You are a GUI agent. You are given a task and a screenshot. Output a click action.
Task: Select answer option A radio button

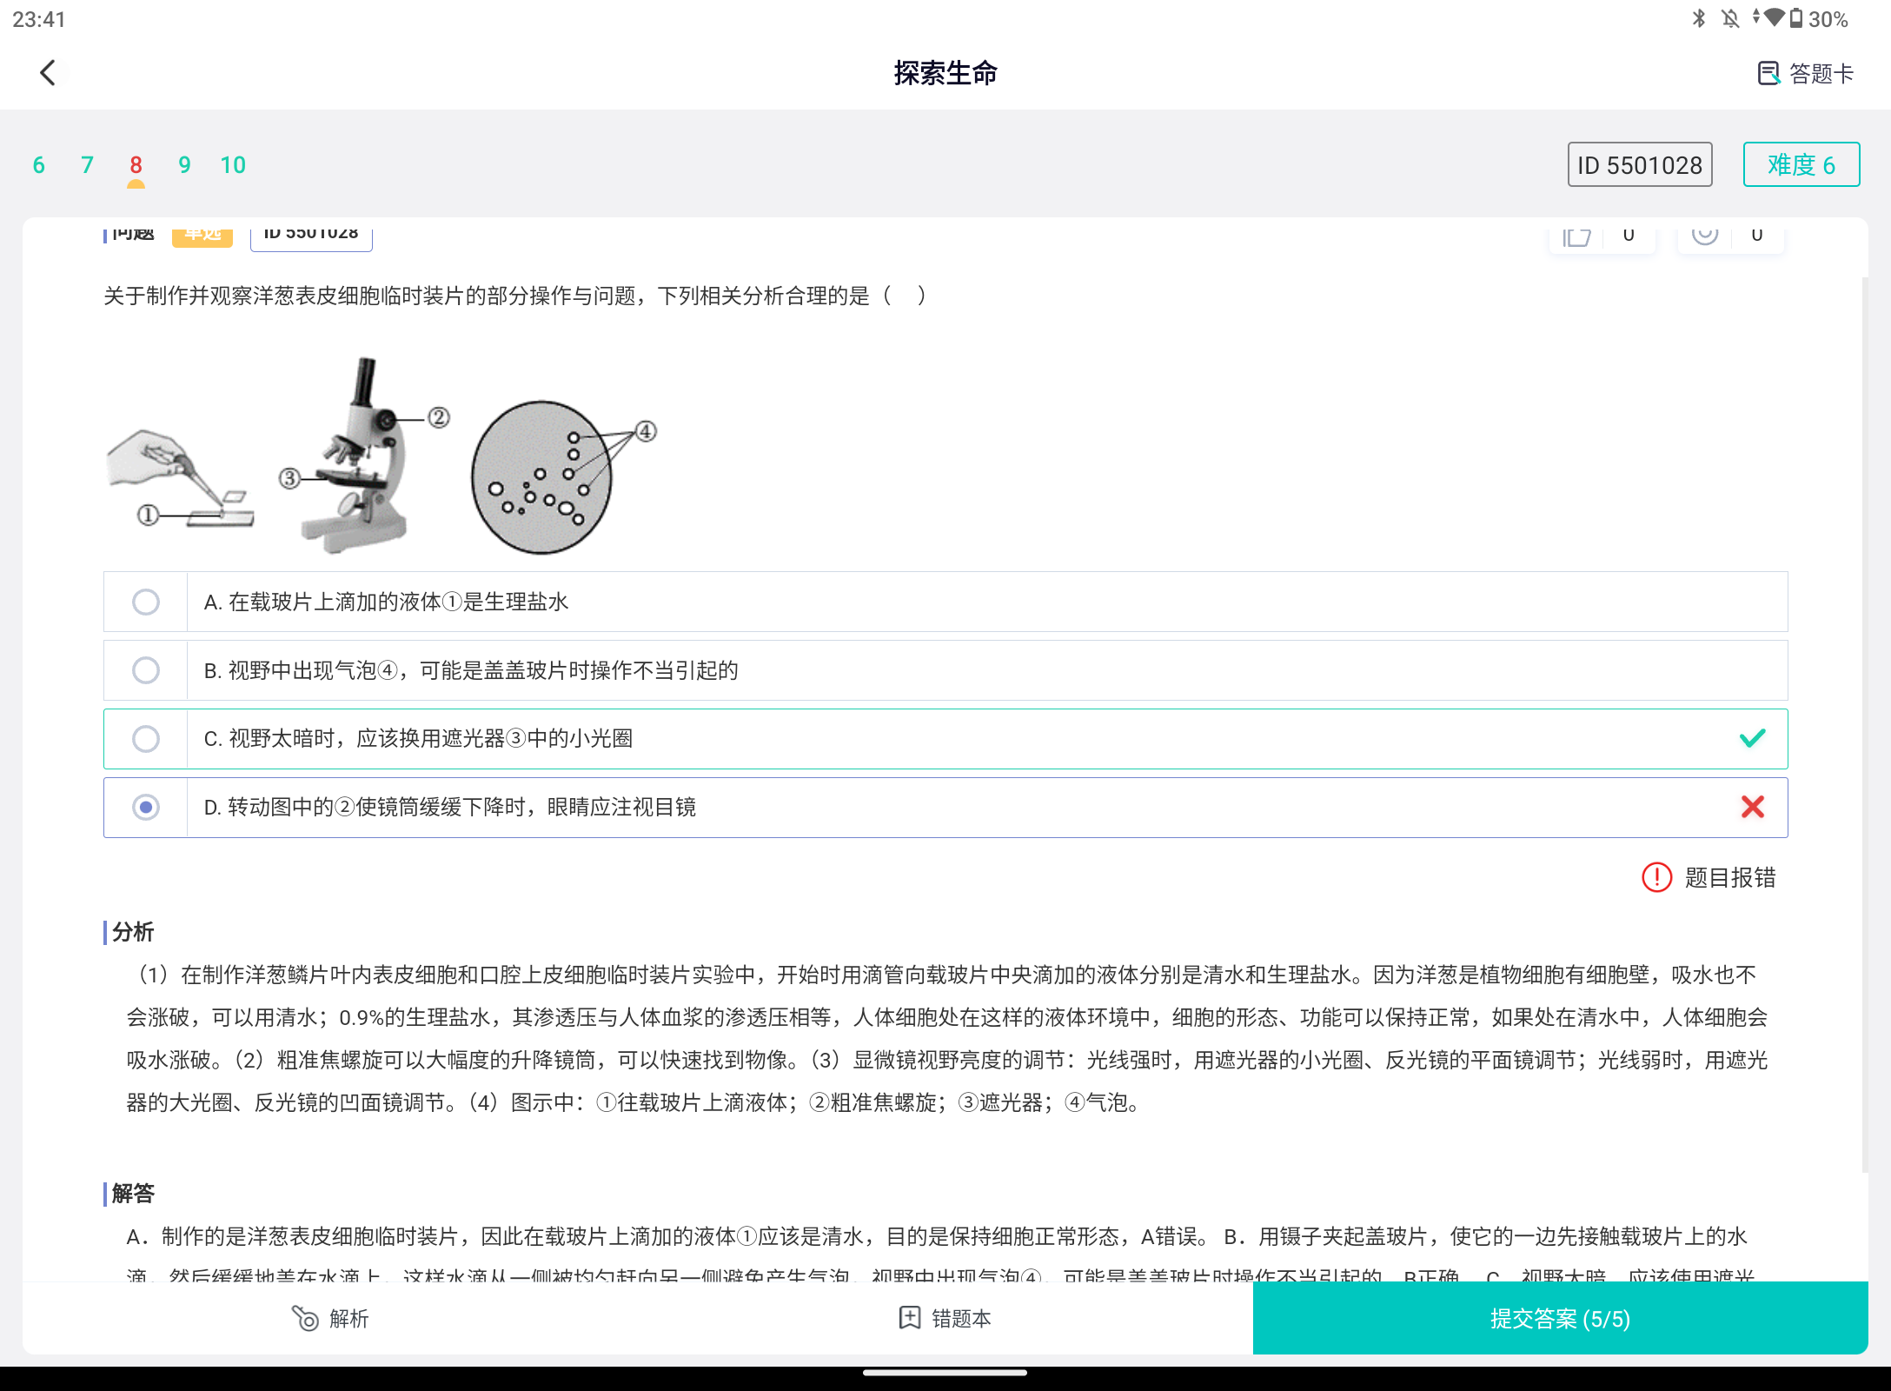146,602
